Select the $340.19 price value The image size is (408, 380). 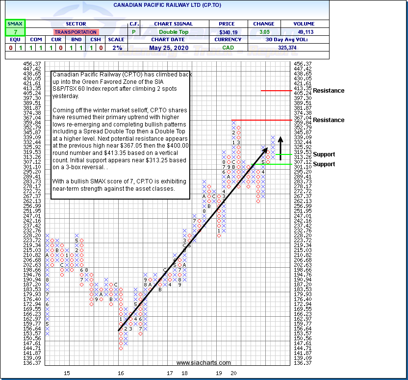(223, 32)
